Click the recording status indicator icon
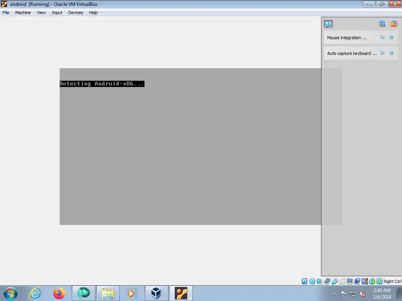402x301 pixels. pyautogui.click(x=357, y=281)
